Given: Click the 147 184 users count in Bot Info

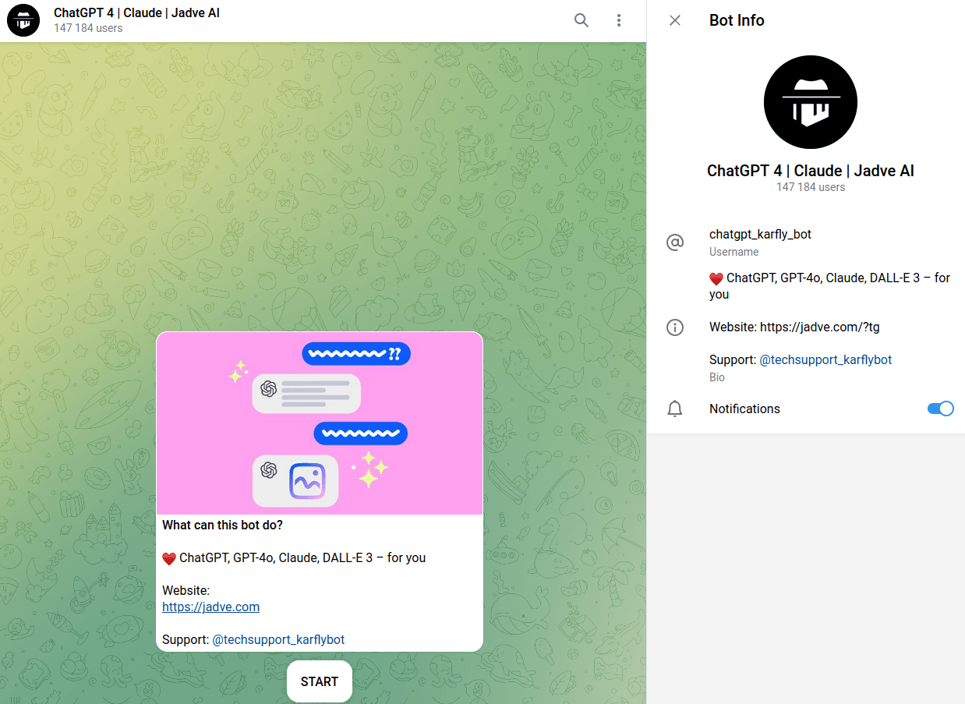Looking at the screenshot, I should pos(811,187).
